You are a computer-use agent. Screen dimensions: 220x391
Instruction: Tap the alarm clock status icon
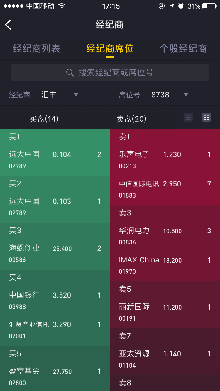point(181,6)
